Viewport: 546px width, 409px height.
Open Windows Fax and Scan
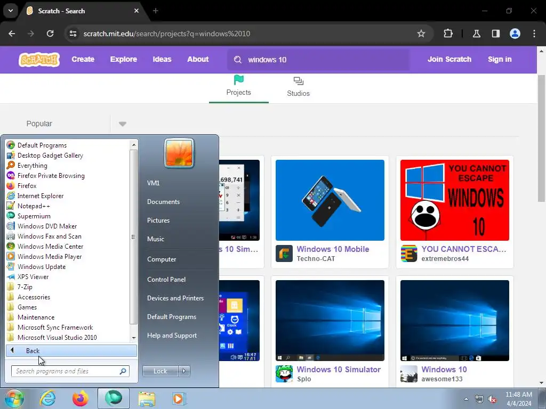pyautogui.click(x=50, y=236)
